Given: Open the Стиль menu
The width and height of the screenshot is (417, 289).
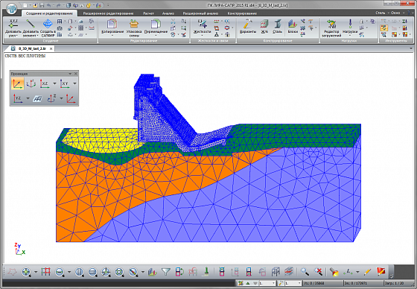Looking at the screenshot, I should click(381, 13).
